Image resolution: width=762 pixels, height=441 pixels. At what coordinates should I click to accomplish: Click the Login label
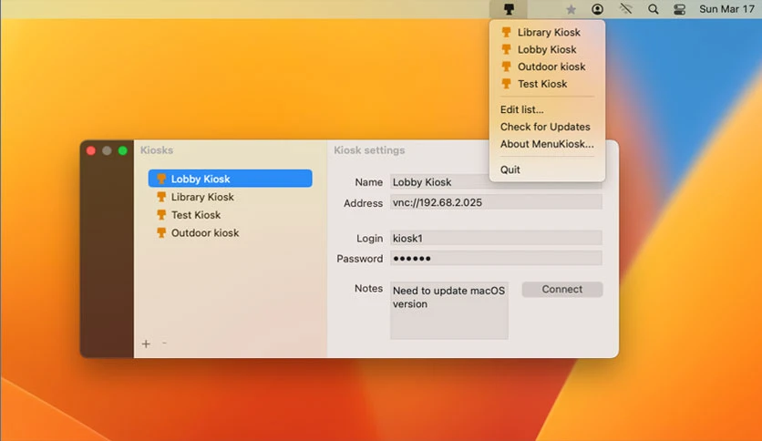click(369, 239)
